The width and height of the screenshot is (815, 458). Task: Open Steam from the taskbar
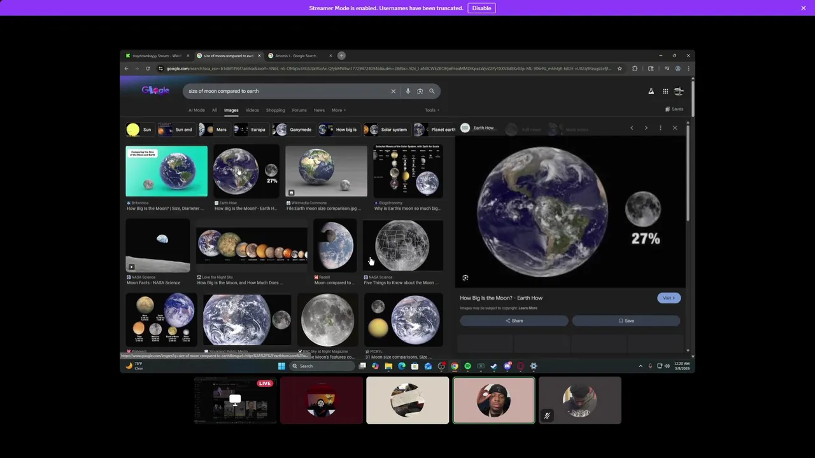[x=494, y=366]
